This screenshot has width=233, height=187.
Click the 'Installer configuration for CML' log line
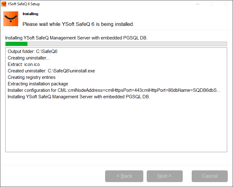pos(114,90)
